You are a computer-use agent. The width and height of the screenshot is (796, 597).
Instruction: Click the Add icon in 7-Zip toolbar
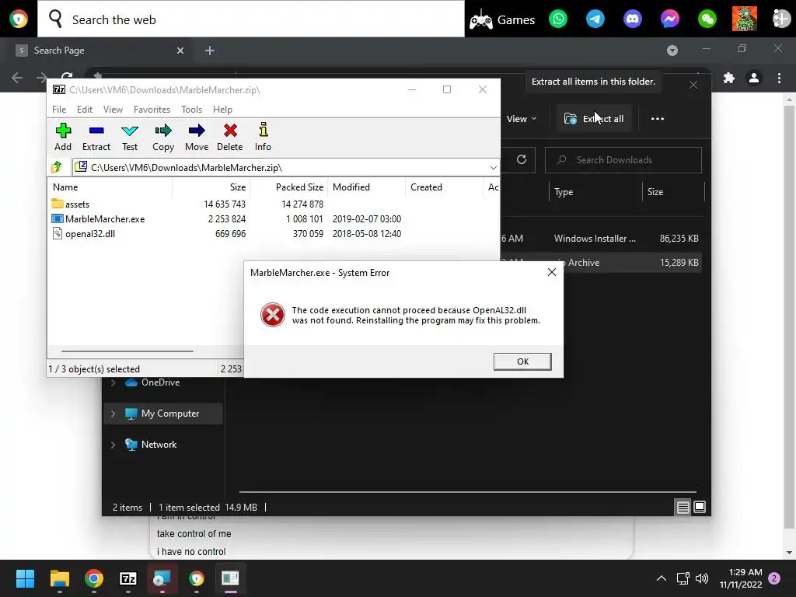(x=63, y=137)
